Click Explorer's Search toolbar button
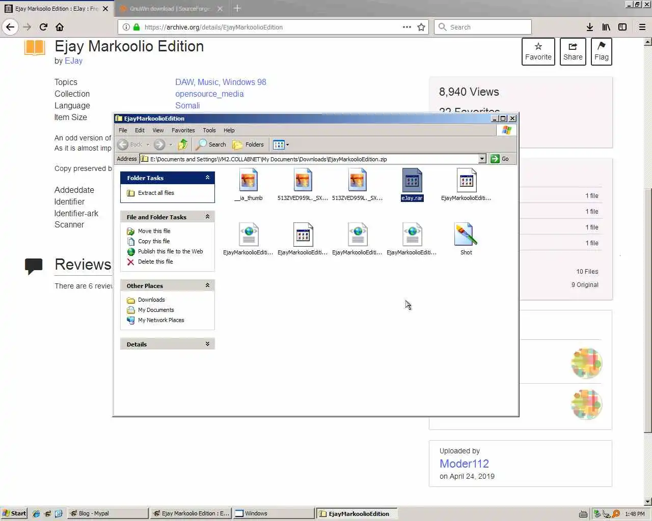This screenshot has height=521, width=652. click(211, 144)
